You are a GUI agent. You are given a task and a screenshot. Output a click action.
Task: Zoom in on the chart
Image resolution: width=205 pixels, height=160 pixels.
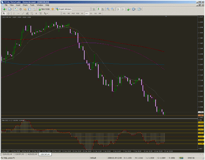point(108,9)
